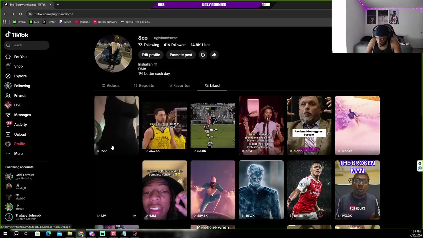Click the TikTok logo in the sidebar
This screenshot has width=423, height=238.
point(17,35)
